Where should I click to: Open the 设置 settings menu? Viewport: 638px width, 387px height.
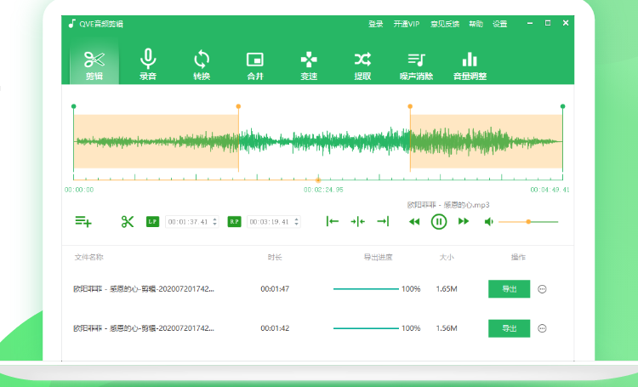click(x=500, y=24)
